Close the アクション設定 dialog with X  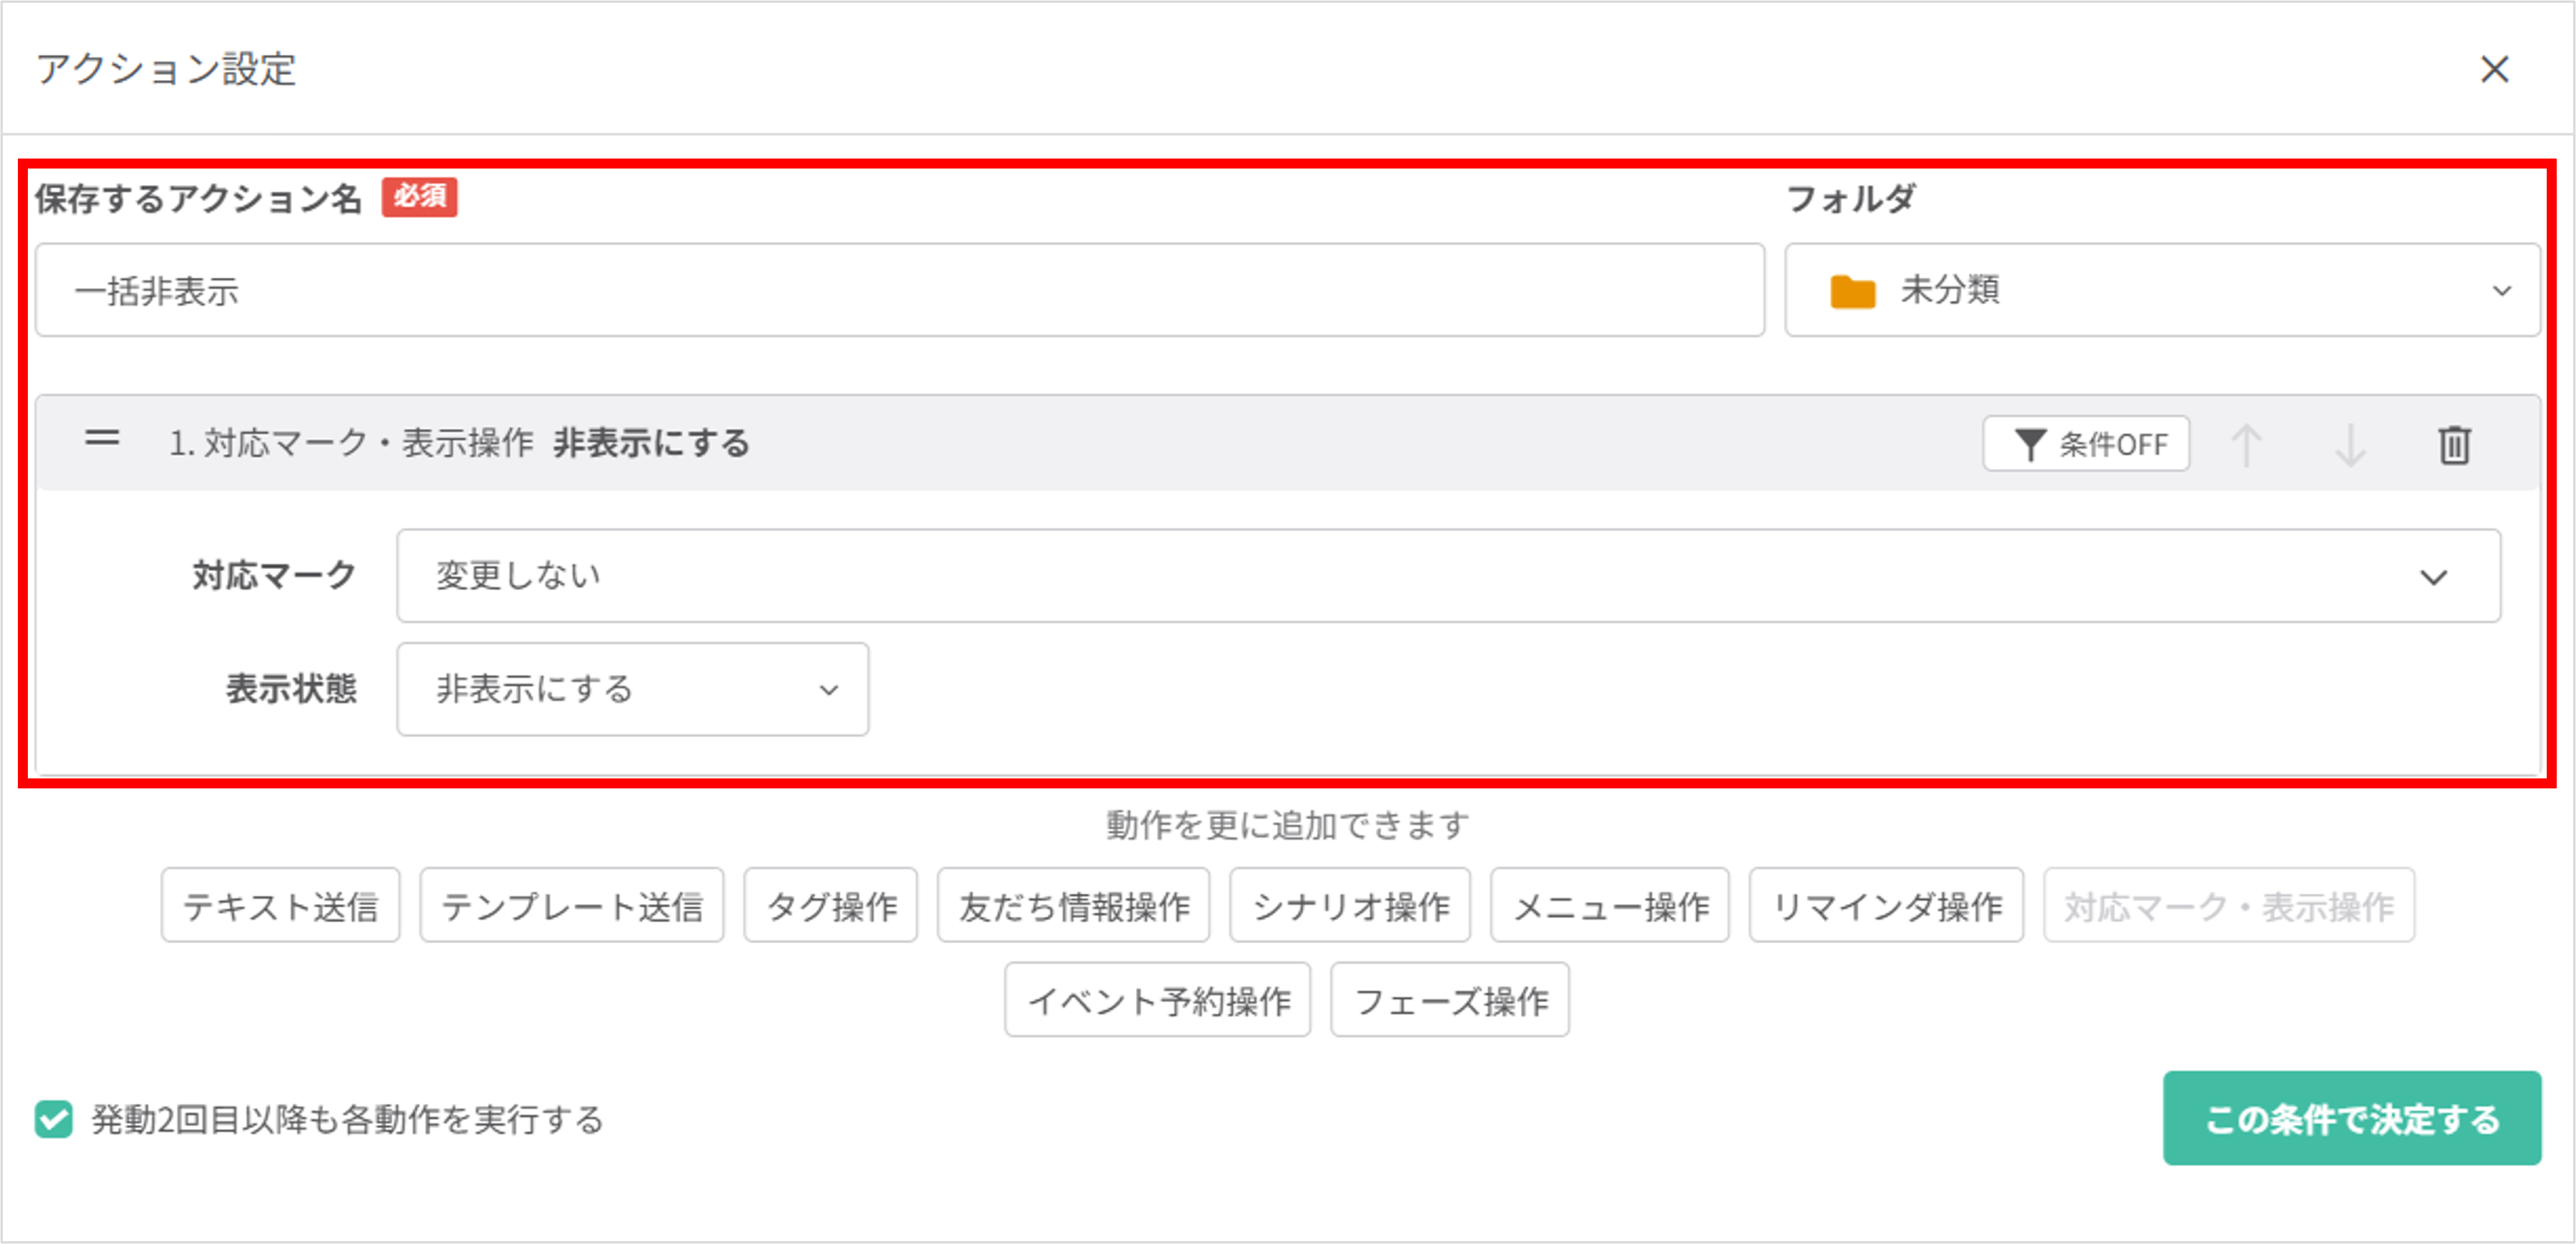[2494, 69]
